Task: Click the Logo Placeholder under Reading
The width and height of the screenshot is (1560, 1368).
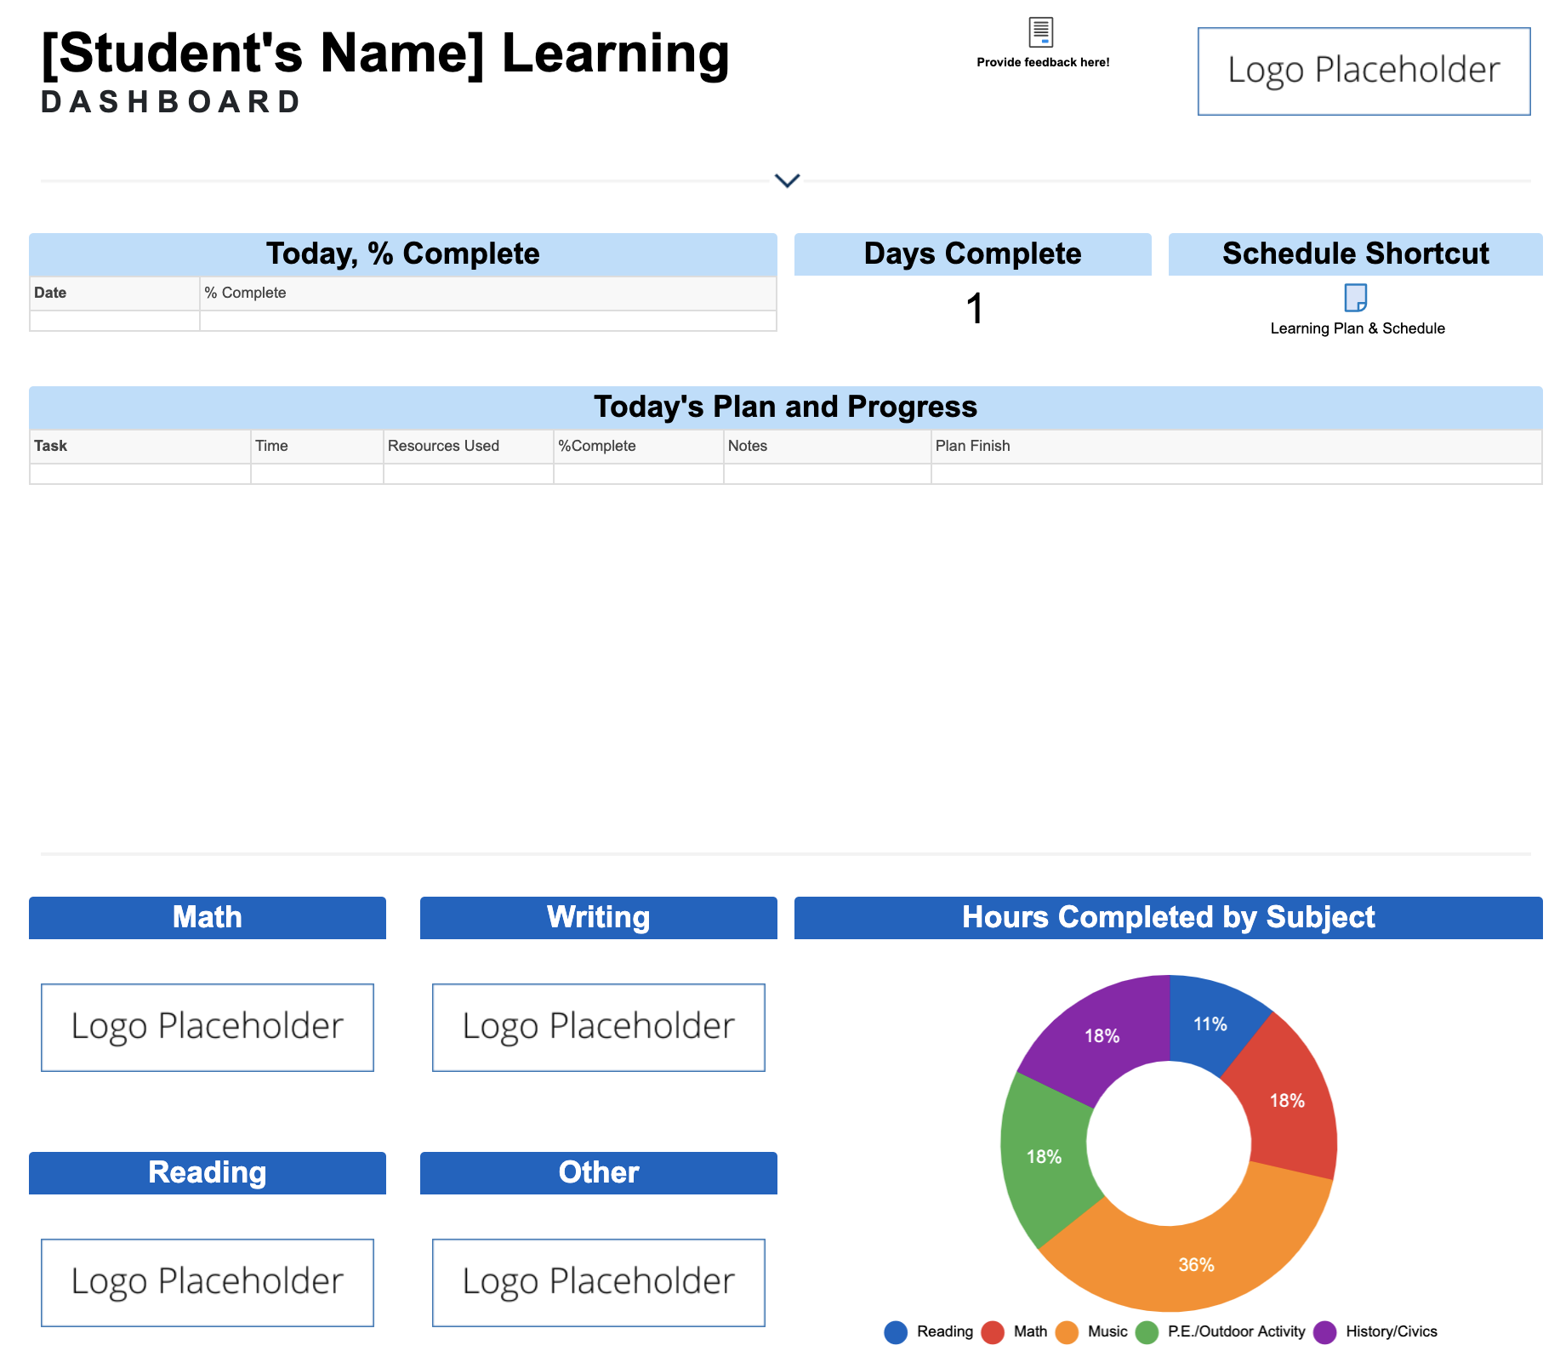Action: pyautogui.click(x=208, y=1282)
